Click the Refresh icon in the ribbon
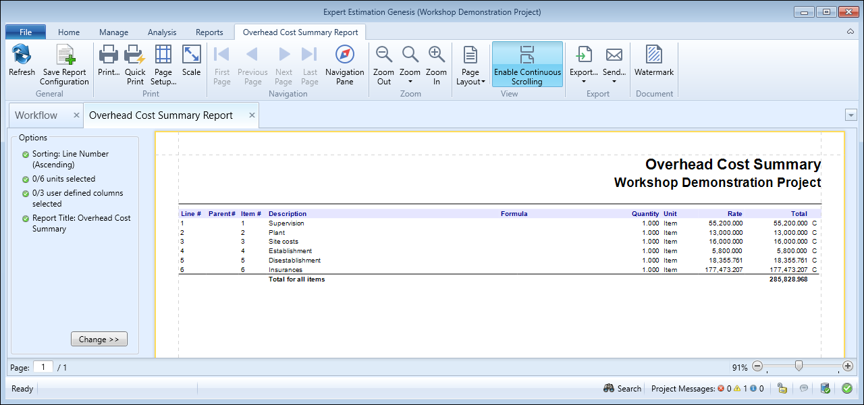864x405 pixels. 22,55
